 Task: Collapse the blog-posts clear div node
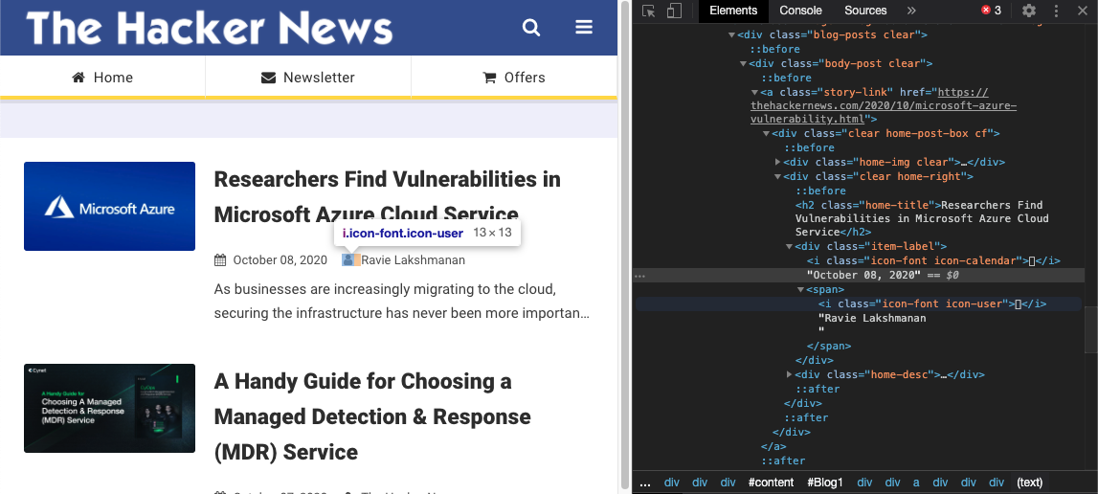click(731, 35)
